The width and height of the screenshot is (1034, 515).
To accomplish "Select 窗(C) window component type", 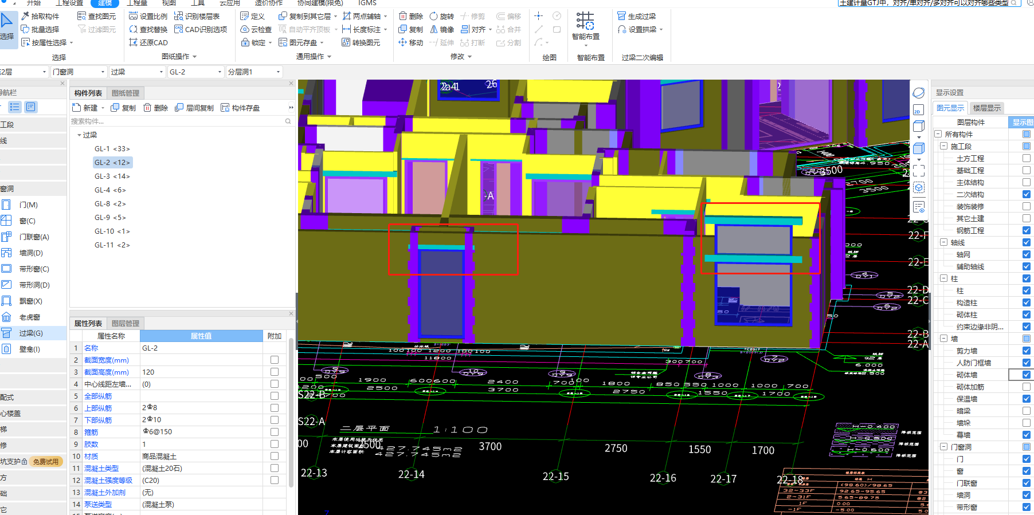I will click(27, 221).
